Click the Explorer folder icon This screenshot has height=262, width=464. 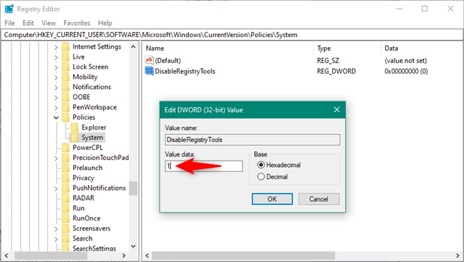pos(75,127)
